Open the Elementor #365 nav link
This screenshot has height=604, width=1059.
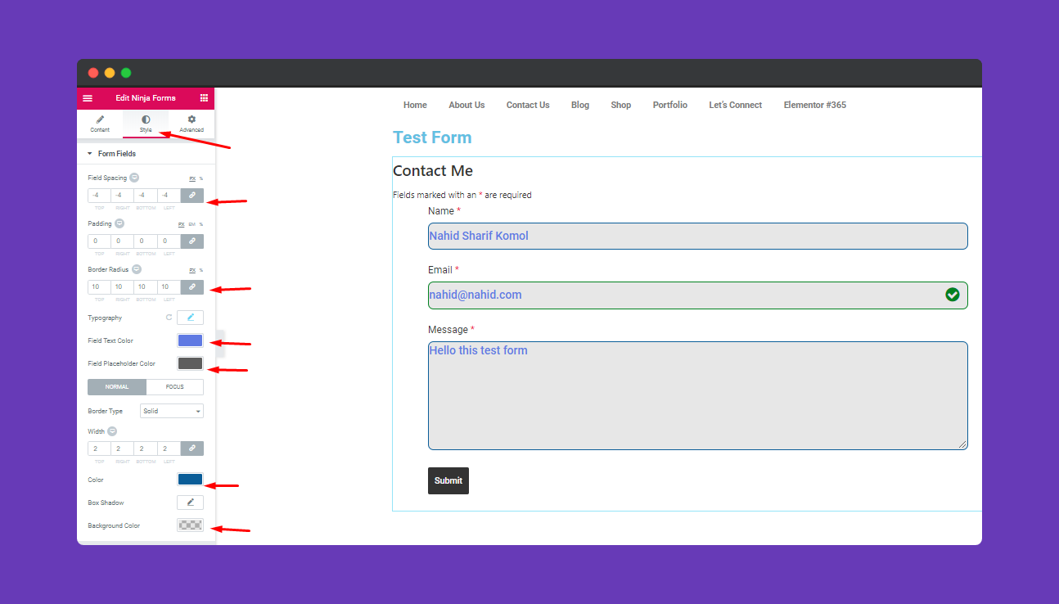click(x=815, y=105)
